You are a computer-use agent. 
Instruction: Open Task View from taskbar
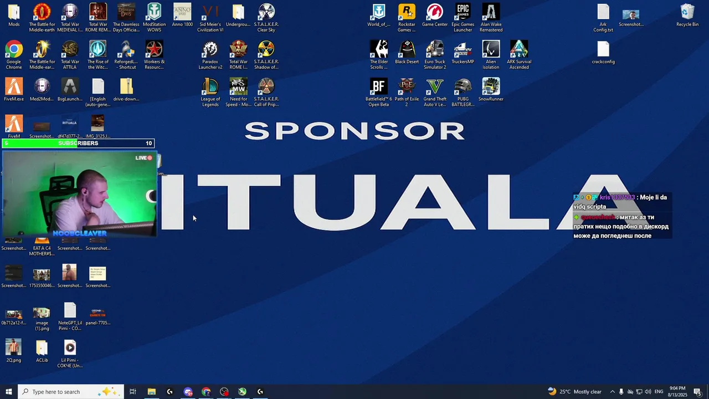(133, 392)
